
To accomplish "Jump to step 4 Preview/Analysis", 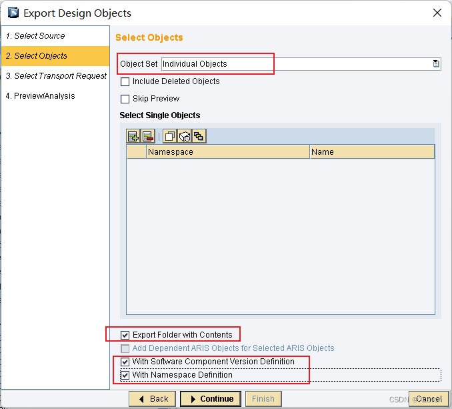I will 55,96.
